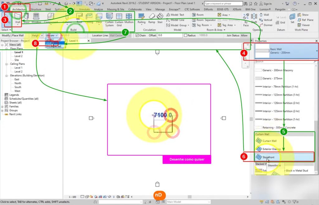Enable the Radius checkbox
The image size is (319, 205).
pos(185,36)
